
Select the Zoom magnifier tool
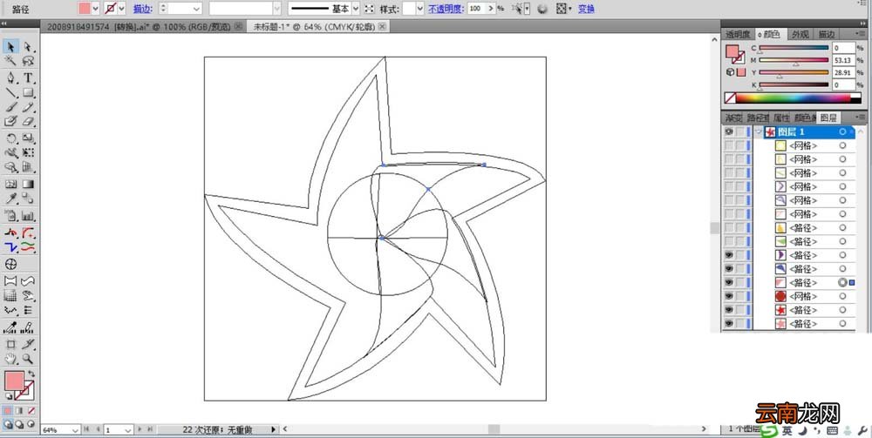click(x=29, y=359)
